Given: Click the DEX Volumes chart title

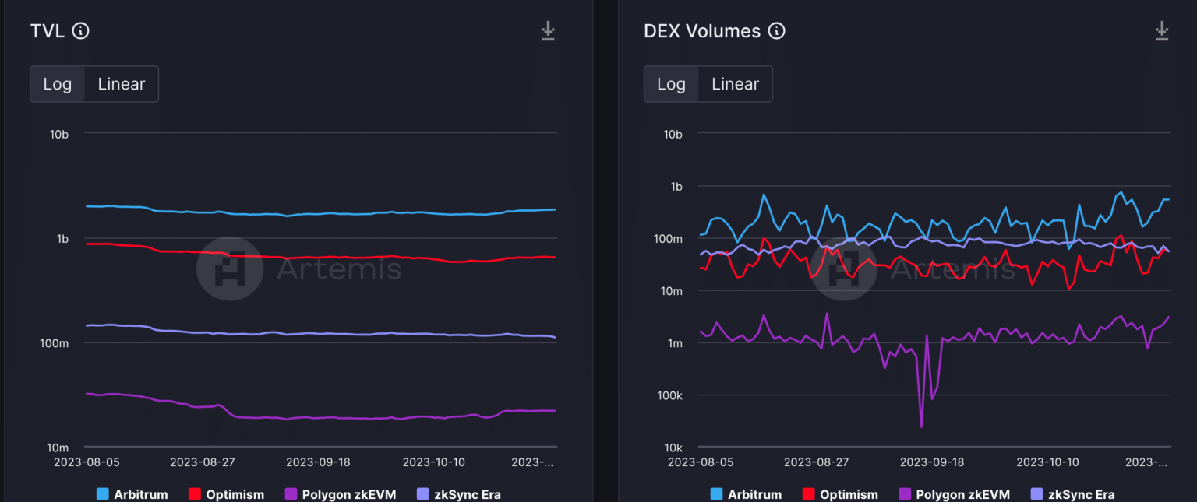Looking at the screenshot, I should [x=701, y=31].
